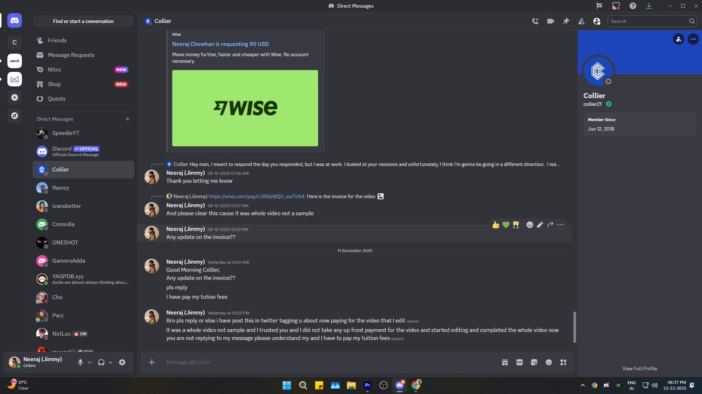Expand microphone input options chevron
The height and width of the screenshot is (394, 702).
click(90, 362)
